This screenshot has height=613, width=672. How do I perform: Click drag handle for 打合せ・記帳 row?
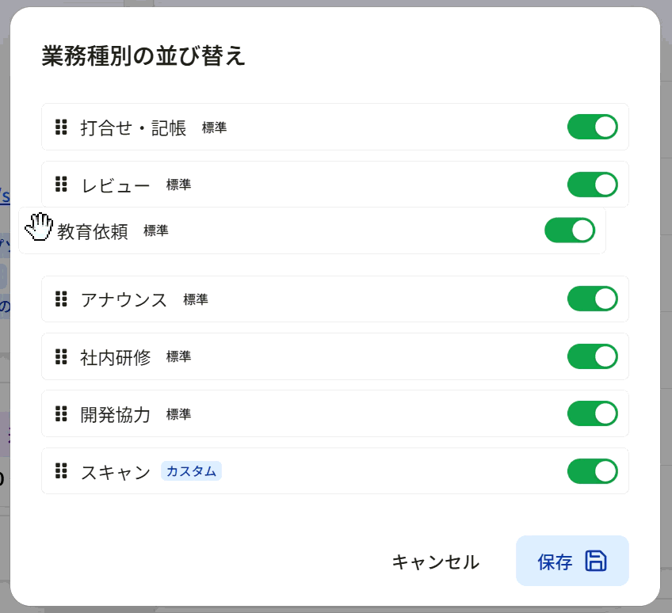pos(61,127)
